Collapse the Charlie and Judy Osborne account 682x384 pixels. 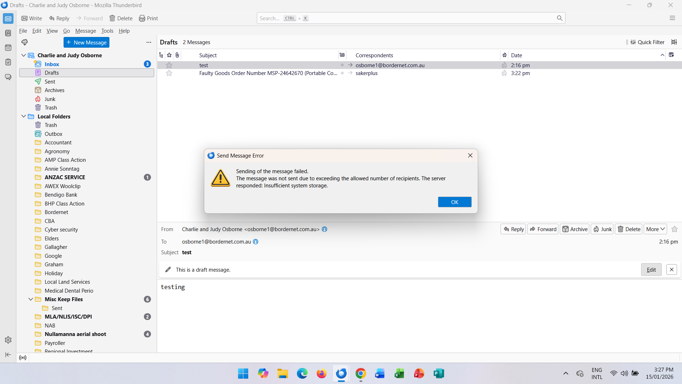point(23,55)
